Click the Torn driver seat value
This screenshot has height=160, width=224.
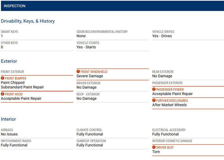pos(156,152)
